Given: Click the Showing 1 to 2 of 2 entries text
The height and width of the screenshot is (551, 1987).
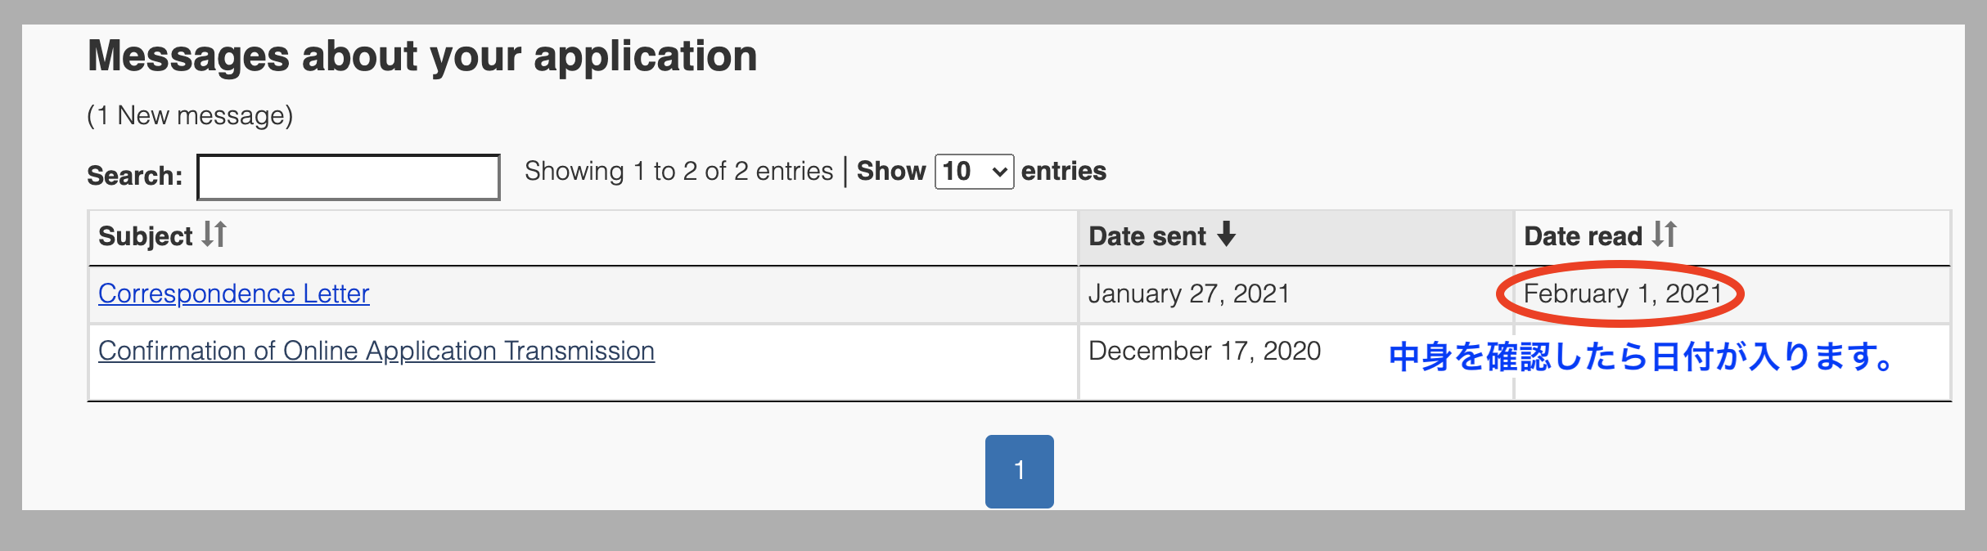Looking at the screenshot, I should (679, 171).
